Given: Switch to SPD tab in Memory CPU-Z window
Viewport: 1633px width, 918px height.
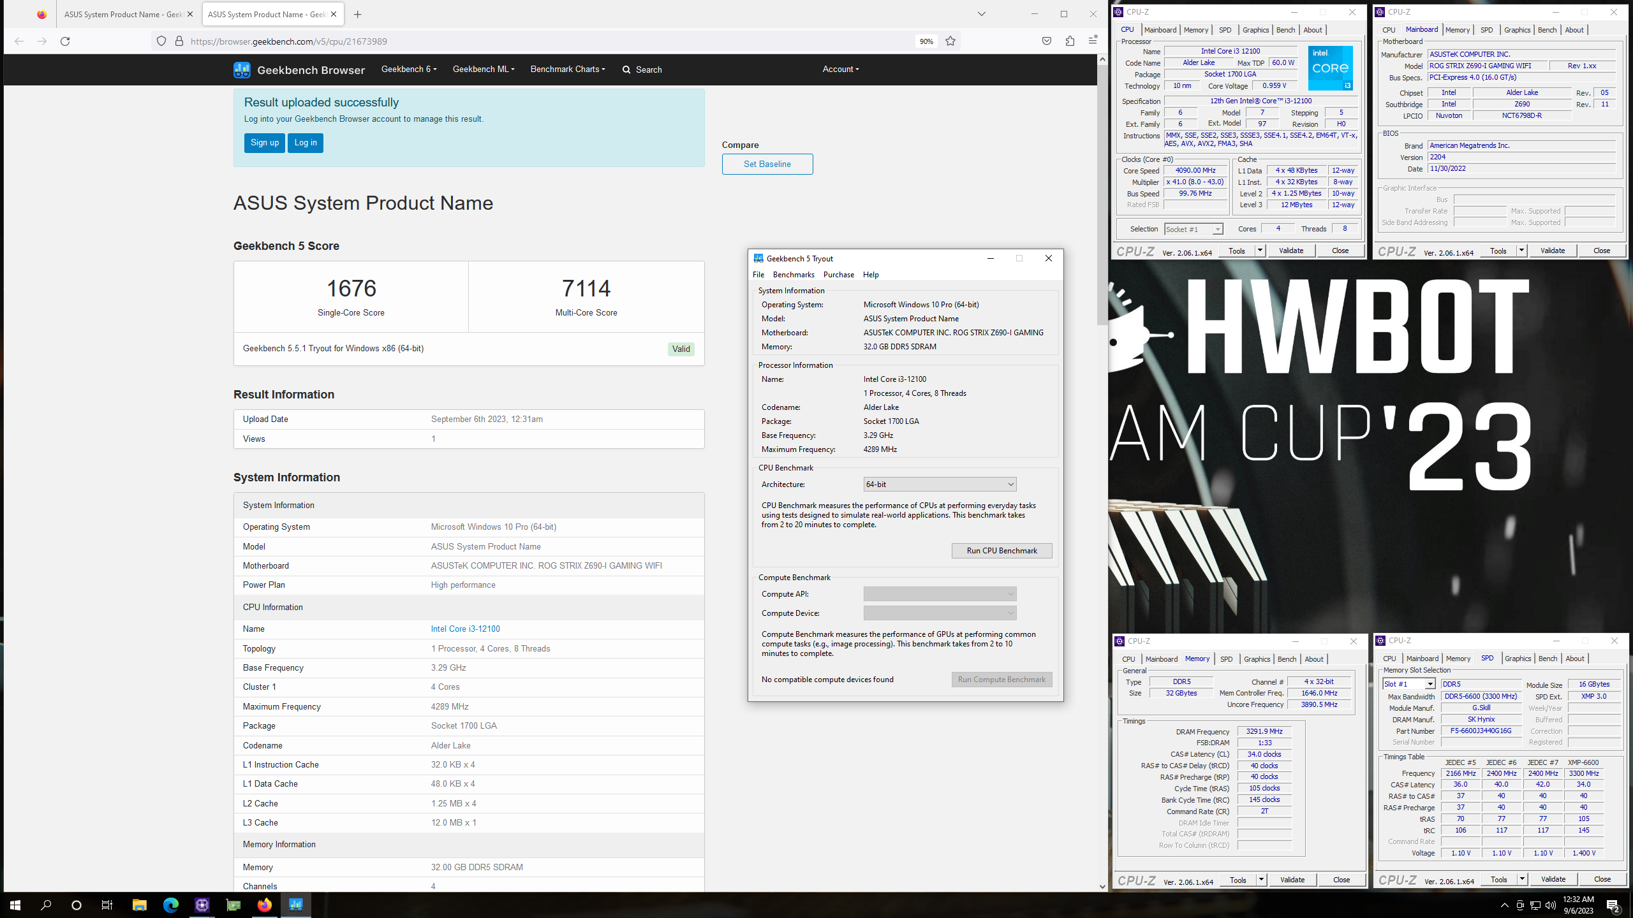Looking at the screenshot, I should (1226, 659).
